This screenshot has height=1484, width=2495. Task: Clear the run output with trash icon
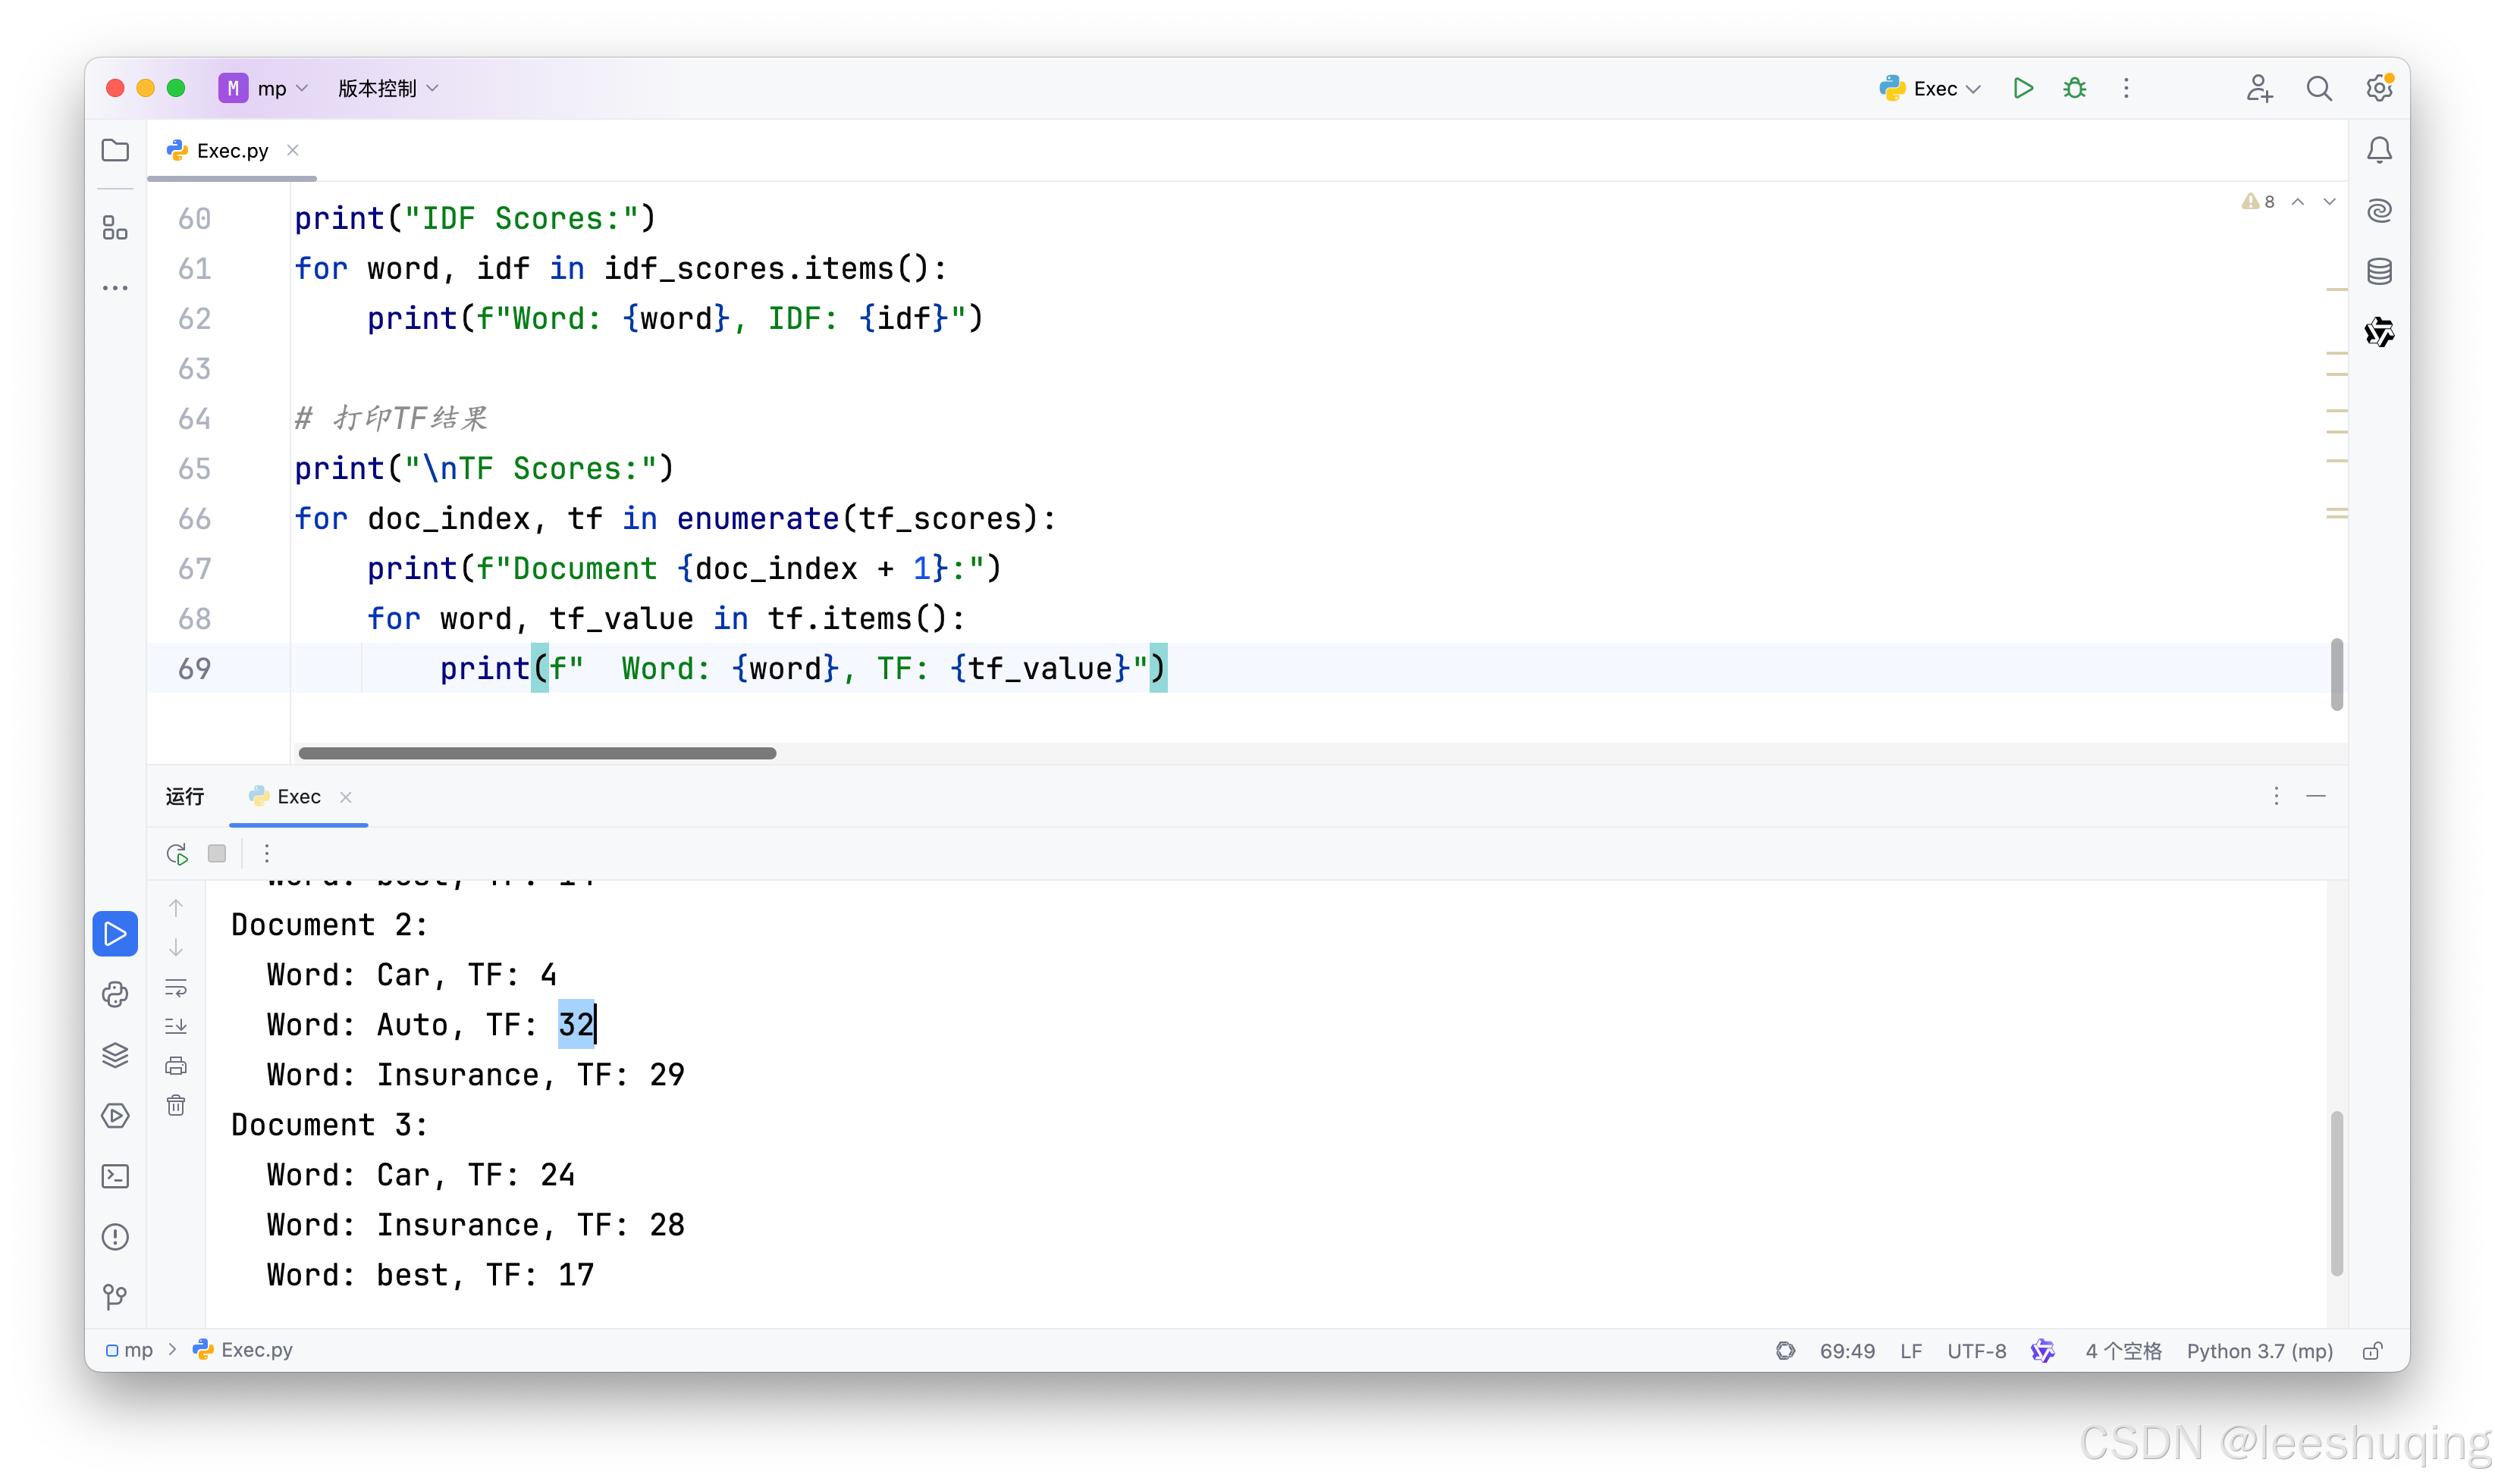point(176,1105)
